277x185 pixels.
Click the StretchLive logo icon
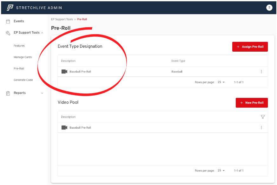(x=10, y=8)
